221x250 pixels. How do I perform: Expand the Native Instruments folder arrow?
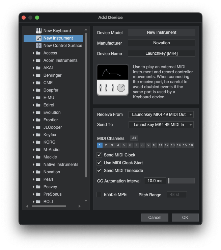tap(34, 165)
